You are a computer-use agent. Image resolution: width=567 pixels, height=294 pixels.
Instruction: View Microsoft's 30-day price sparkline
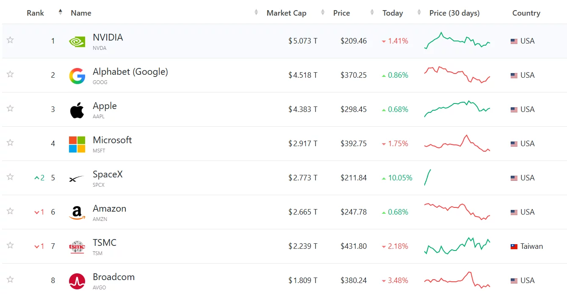(457, 143)
